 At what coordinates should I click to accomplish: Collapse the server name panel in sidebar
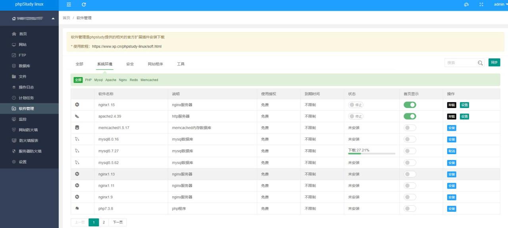53,19
